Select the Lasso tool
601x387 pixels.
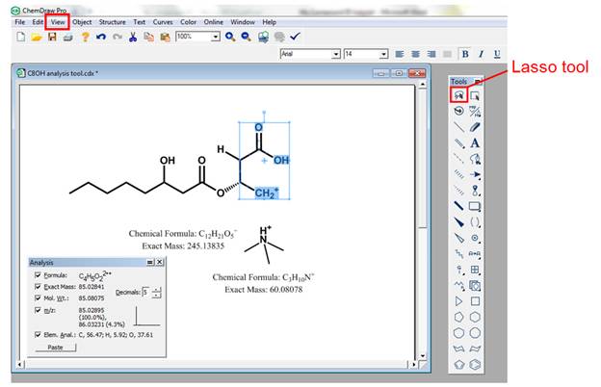point(458,95)
